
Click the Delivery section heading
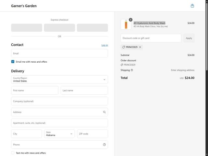(18, 71)
